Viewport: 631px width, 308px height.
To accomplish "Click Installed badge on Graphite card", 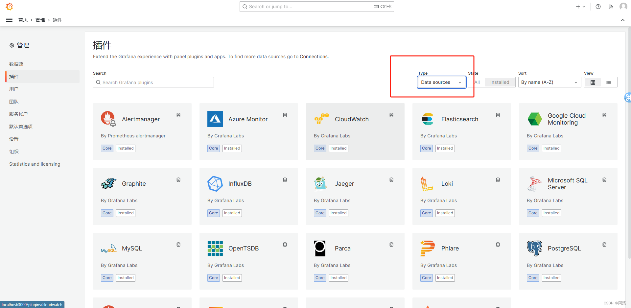I will tap(126, 213).
